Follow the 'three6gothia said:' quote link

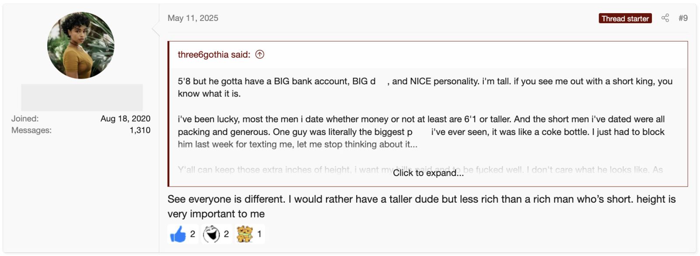pyautogui.click(x=214, y=55)
